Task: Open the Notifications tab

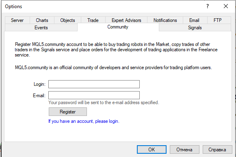Action: [165, 20]
